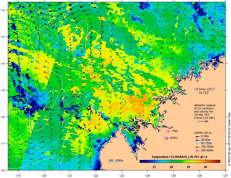Click the 29 colorbar tick value
The image size is (231, 178).
tap(188, 167)
